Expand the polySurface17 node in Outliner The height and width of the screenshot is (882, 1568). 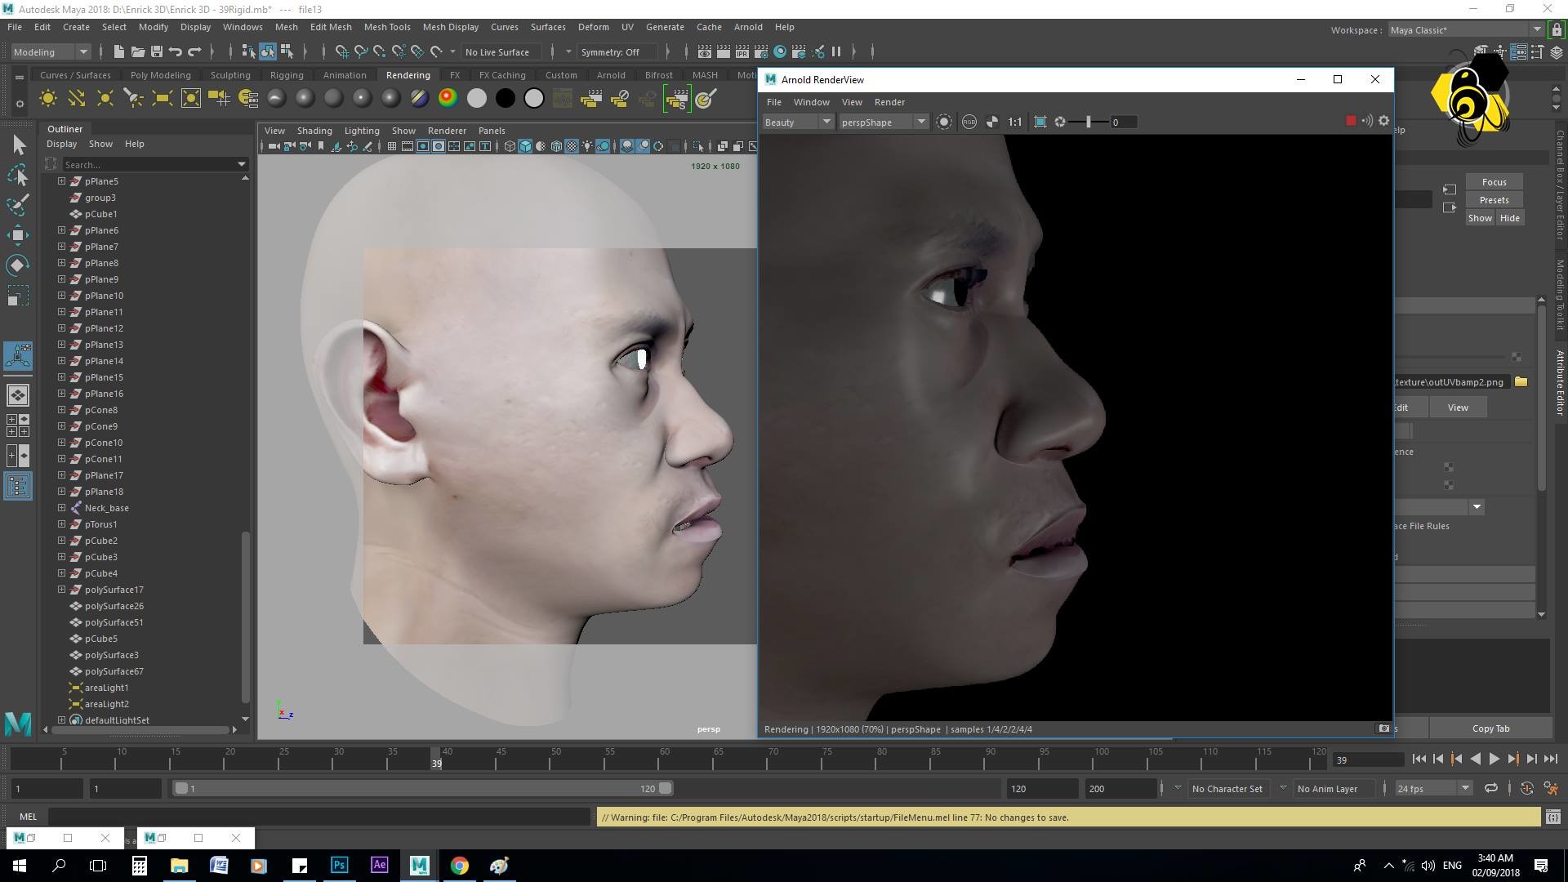click(x=61, y=589)
